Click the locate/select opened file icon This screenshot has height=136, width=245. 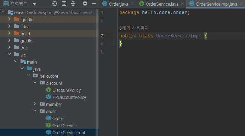(55, 4)
